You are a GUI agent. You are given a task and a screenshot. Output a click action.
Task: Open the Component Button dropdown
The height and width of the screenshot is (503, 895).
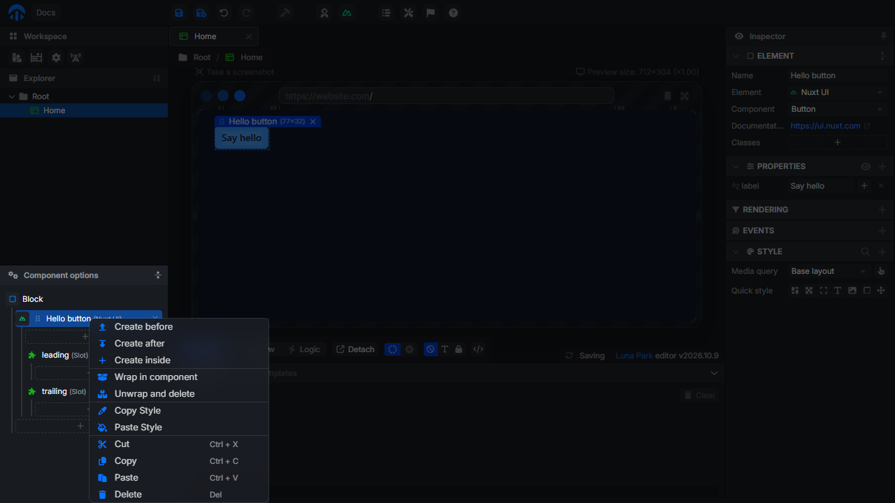coord(837,109)
